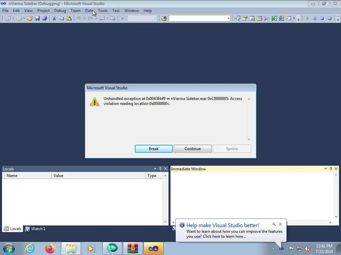Screen dimensions: 341x255
Task: Toggle auto-hide pin on Locals panel
Action: pos(160,169)
